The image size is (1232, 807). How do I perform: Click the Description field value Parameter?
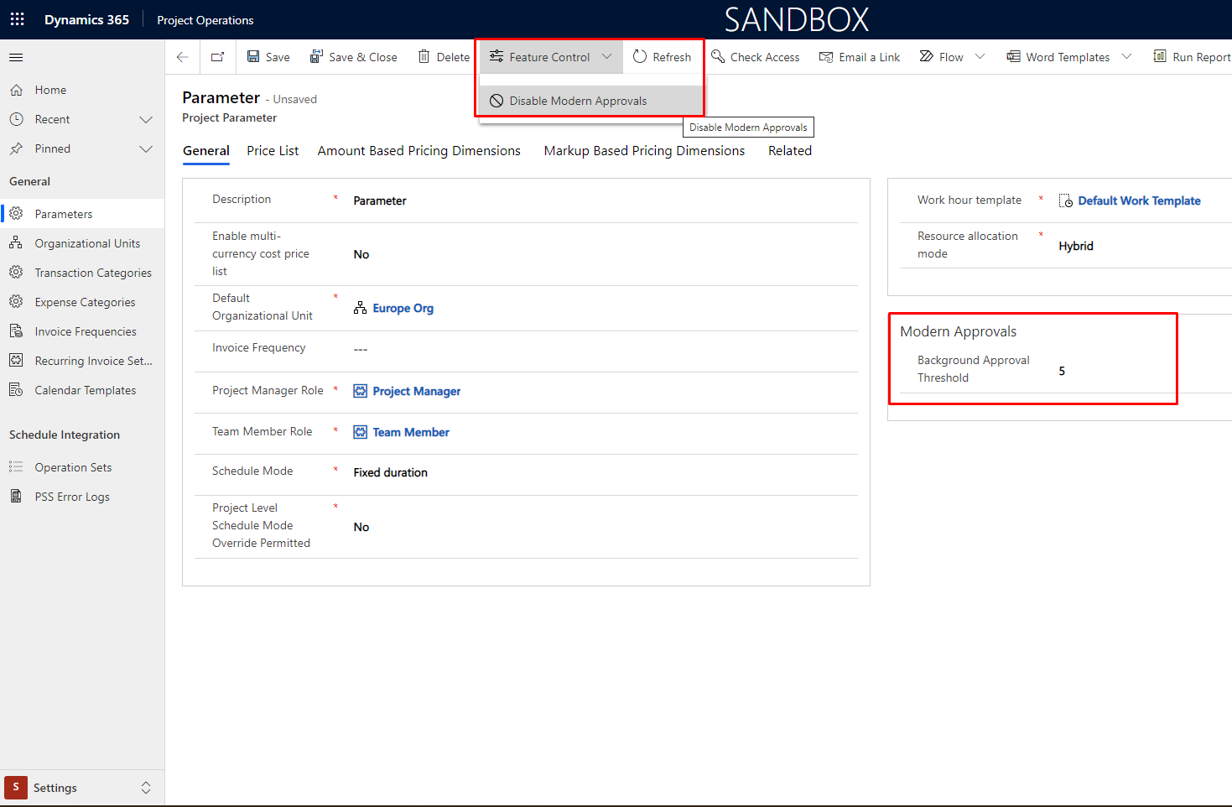click(380, 200)
